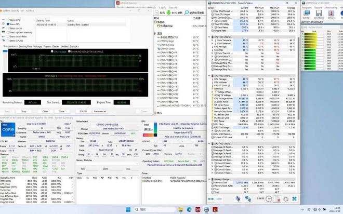Click the taskbar search box

point(154,209)
